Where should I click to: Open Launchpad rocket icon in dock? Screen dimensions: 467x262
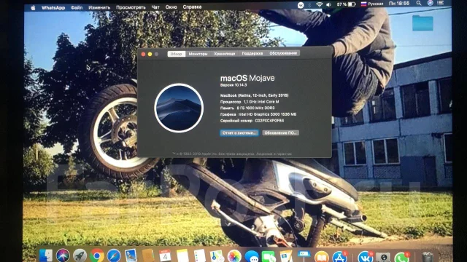[80, 255]
